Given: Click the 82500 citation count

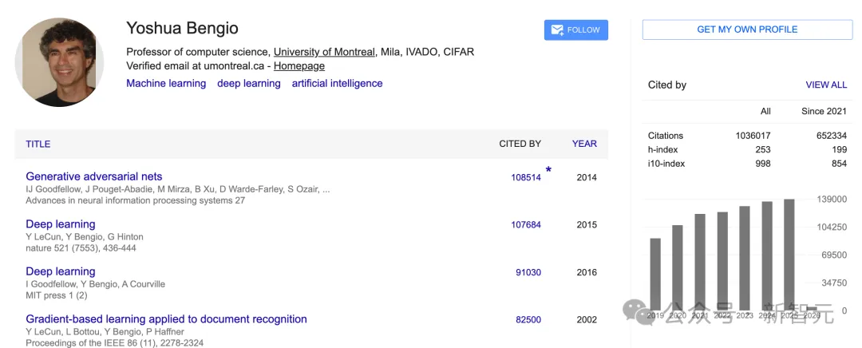Looking at the screenshot, I should click(x=528, y=319).
